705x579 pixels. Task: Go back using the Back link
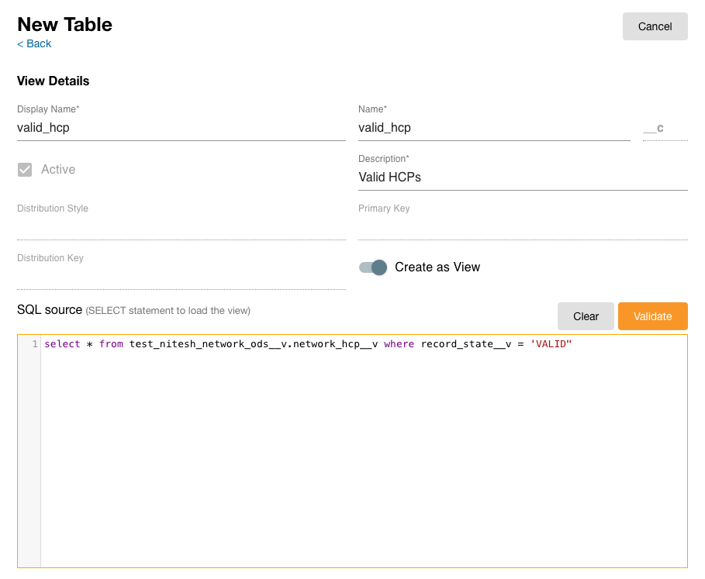(34, 43)
